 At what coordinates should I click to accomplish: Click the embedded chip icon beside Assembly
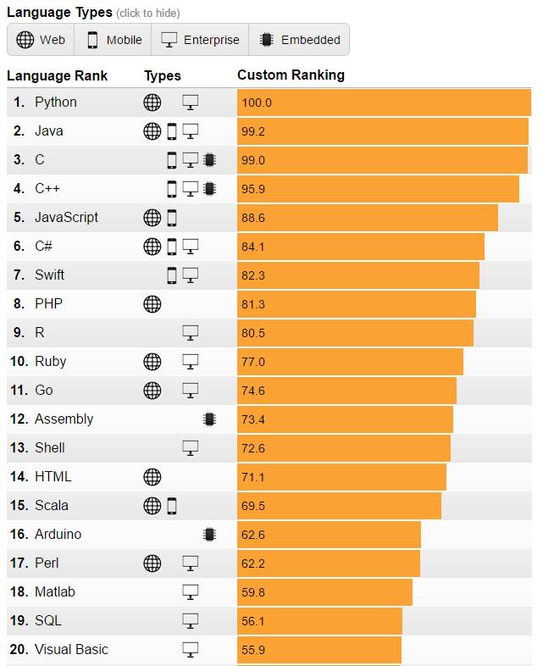coord(209,419)
